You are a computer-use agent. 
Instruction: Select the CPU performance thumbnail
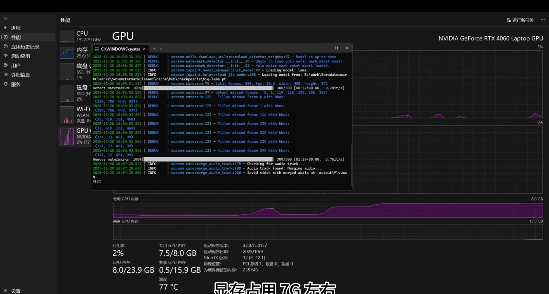(67, 36)
